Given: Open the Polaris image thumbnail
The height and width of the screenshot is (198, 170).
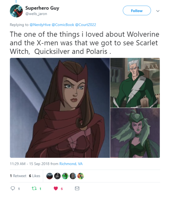Looking at the screenshot, I should coord(135,133).
